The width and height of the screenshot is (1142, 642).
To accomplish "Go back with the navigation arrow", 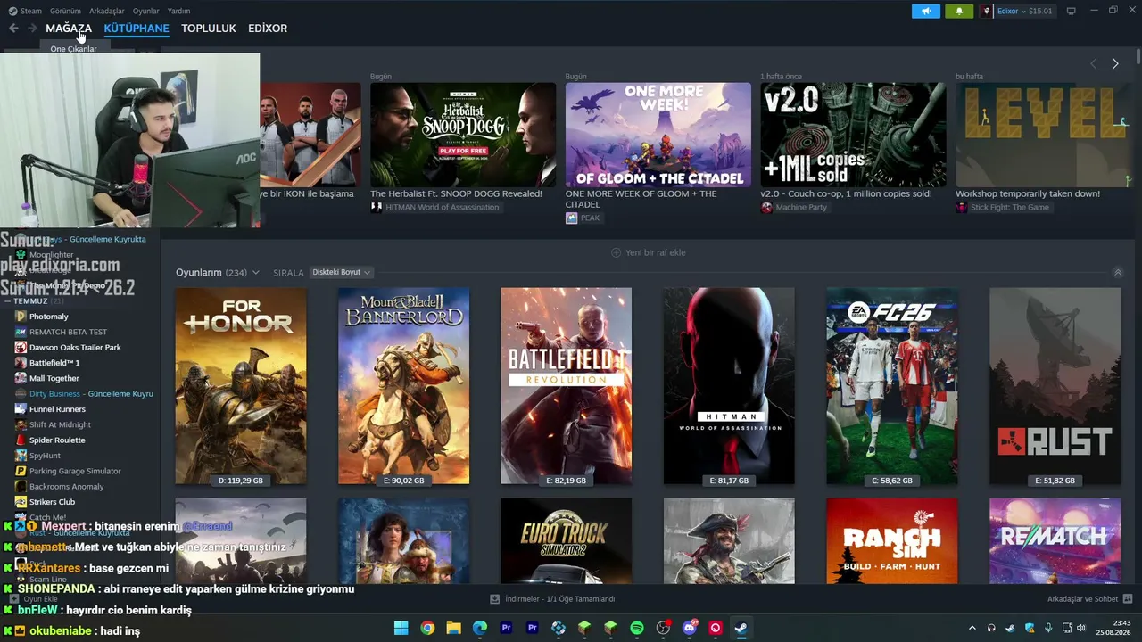I will (x=13, y=29).
